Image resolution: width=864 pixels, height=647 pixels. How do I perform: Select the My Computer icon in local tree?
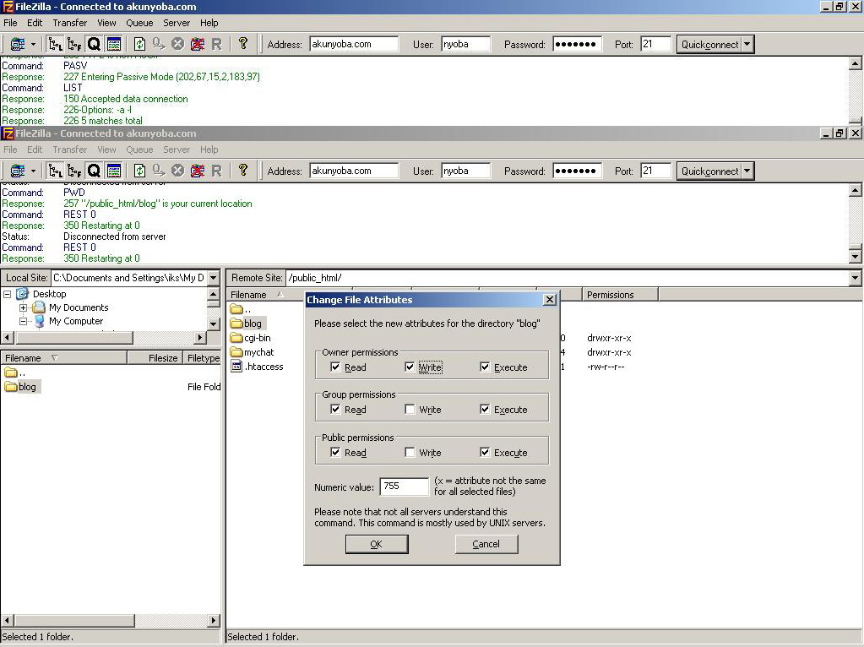[x=40, y=321]
